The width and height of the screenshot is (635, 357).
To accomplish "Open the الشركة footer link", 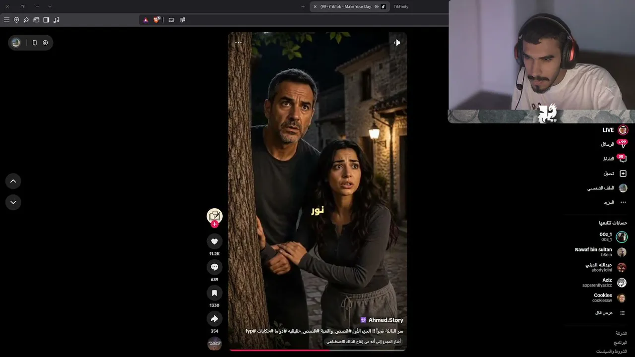I will [621, 334].
